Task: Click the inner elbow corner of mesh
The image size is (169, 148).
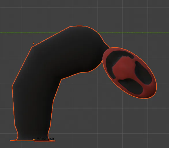Action: pos(61,79)
